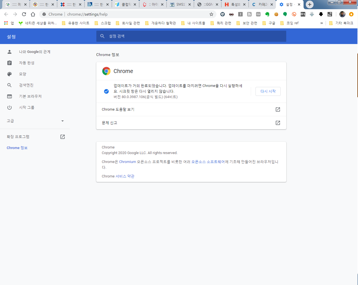Viewport: 358px width, 285px height.
Task: Click into the 설정 검색 search field
Action: pos(191,36)
